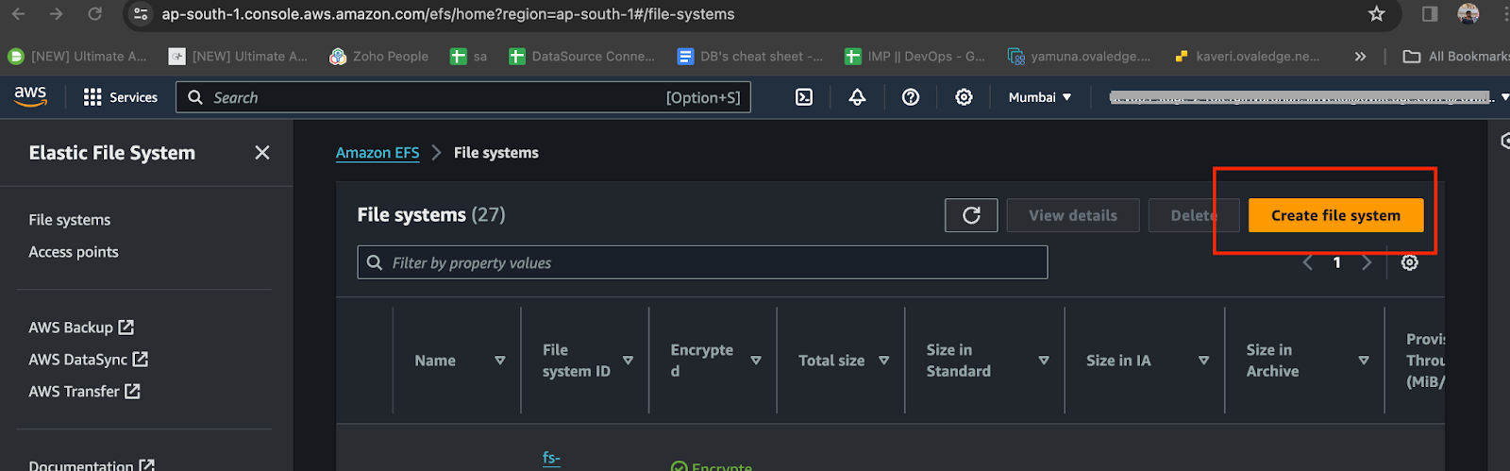Viewport: 1510px width, 471px height.
Task: Sort by Size in Standard column
Action: (1044, 361)
